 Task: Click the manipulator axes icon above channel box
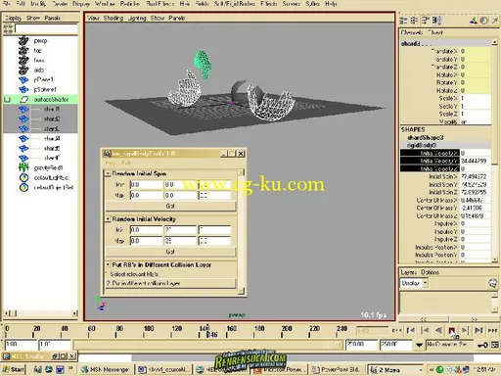(x=474, y=21)
